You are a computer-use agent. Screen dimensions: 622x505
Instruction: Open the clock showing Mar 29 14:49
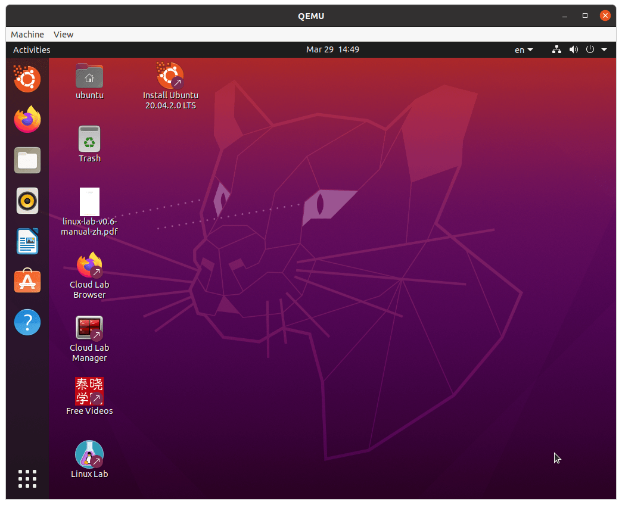(x=332, y=49)
